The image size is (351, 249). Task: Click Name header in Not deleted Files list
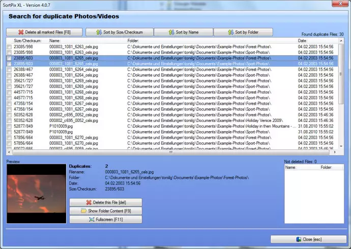point(290,167)
